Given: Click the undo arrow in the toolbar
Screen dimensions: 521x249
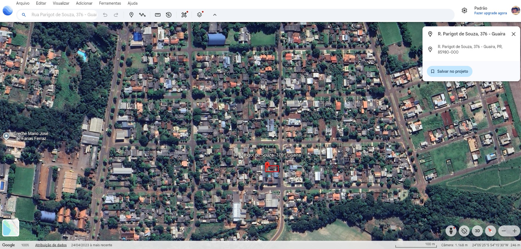Looking at the screenshot, I should (x=105, y=15).
